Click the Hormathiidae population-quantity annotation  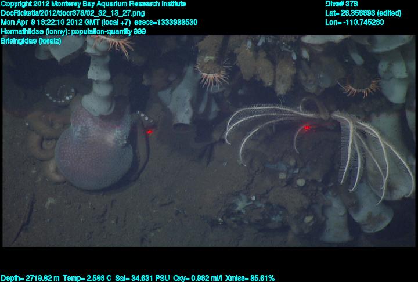point(73,31)
